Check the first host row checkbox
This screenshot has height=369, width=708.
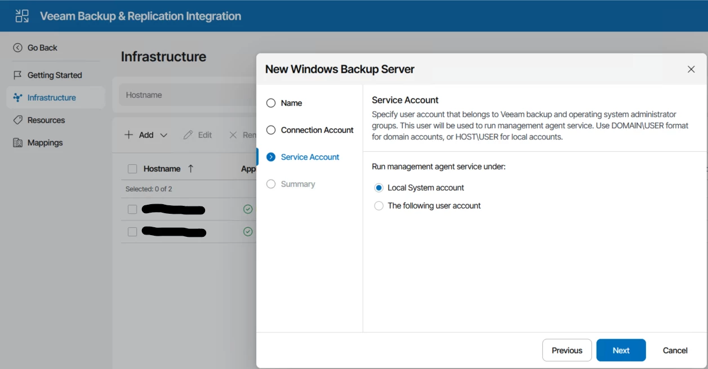pyautogui.click(x=132, y=209)
